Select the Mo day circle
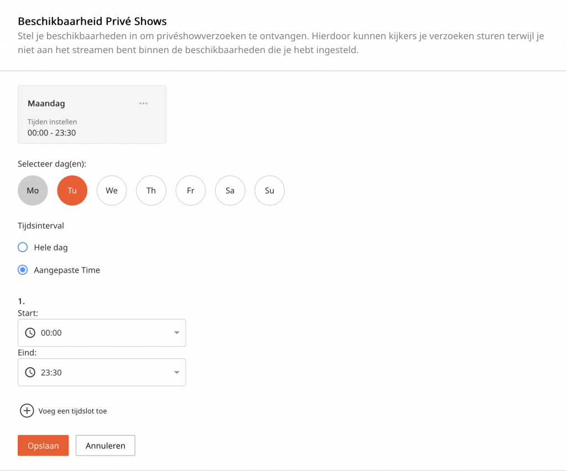Viewport: 566px width, 471px height. 33,191
